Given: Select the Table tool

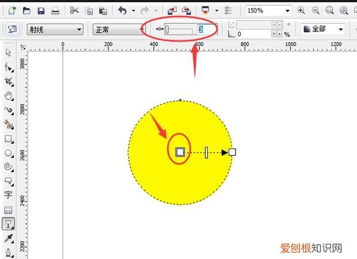Looking at the screenshot, I should click(9, 210).
